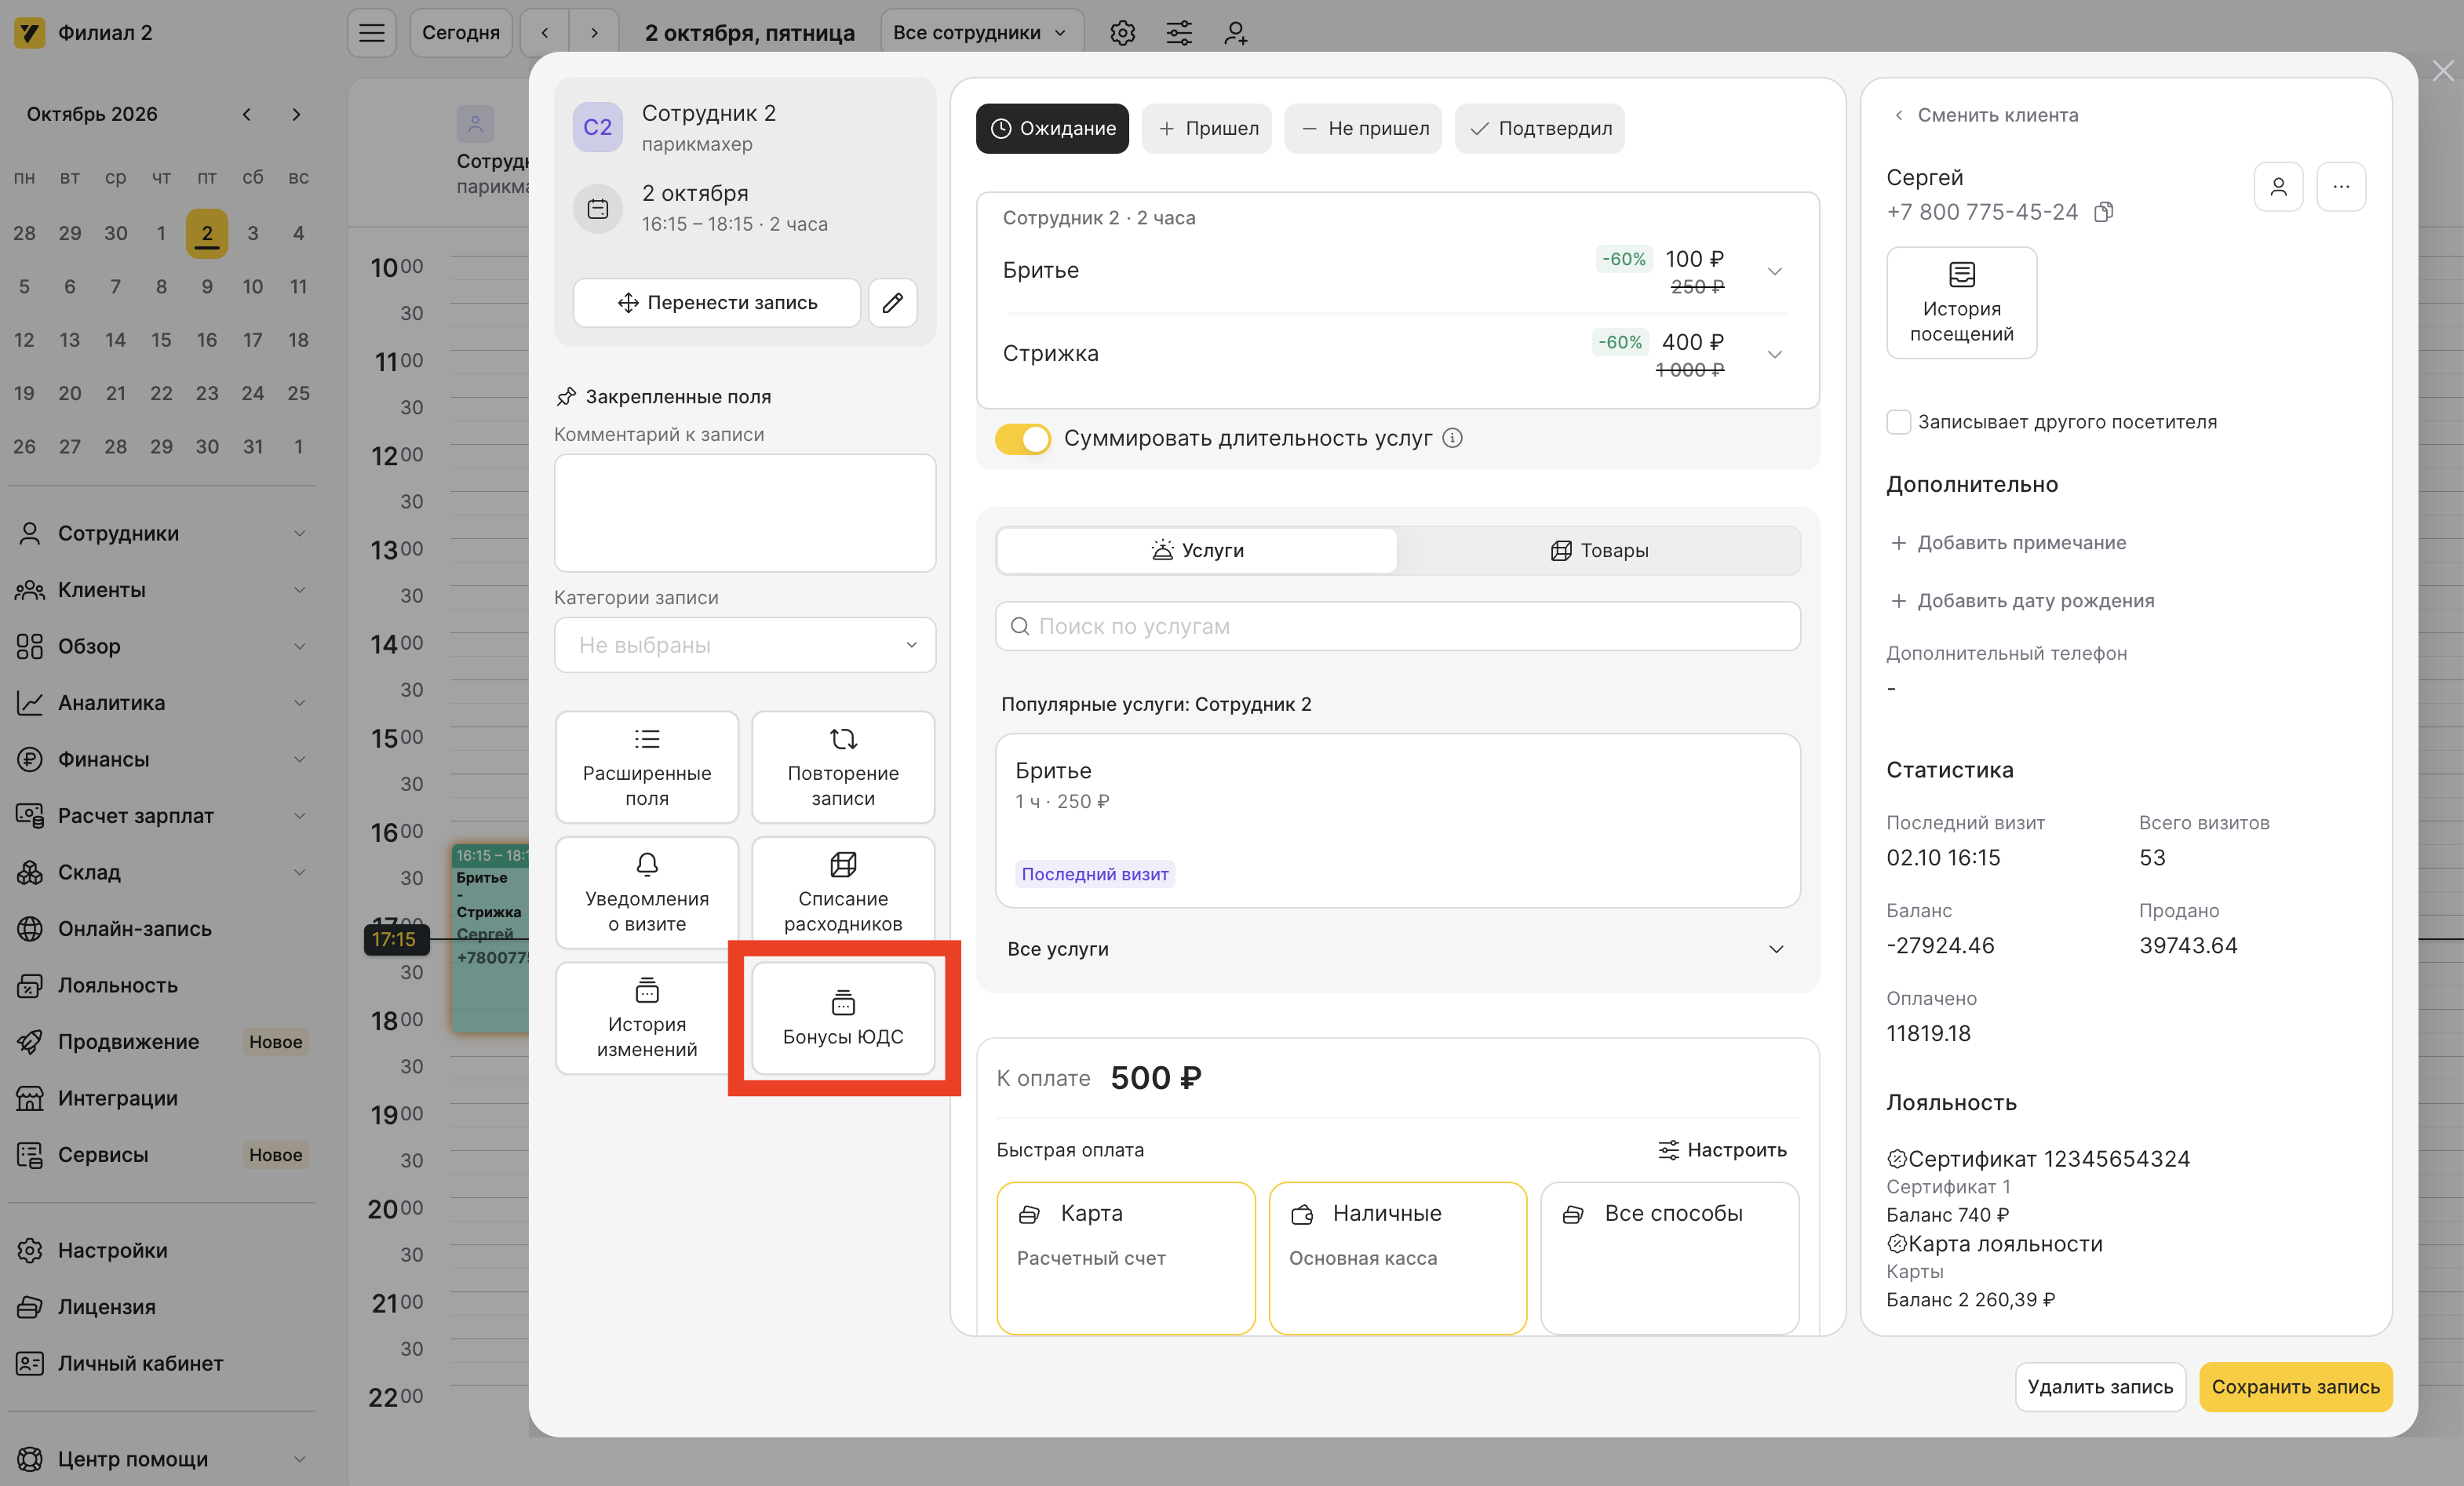Image resolution: width=2464 pixels, height=1486 pixels.
Task: Show info icon for Суммировать длительность услуг
Action: pyautogui.click(x=1453, y=438)
